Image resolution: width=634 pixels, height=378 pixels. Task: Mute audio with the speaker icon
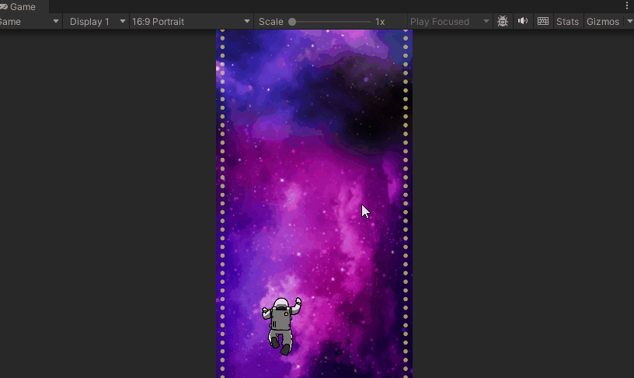(x=523, y=21)
